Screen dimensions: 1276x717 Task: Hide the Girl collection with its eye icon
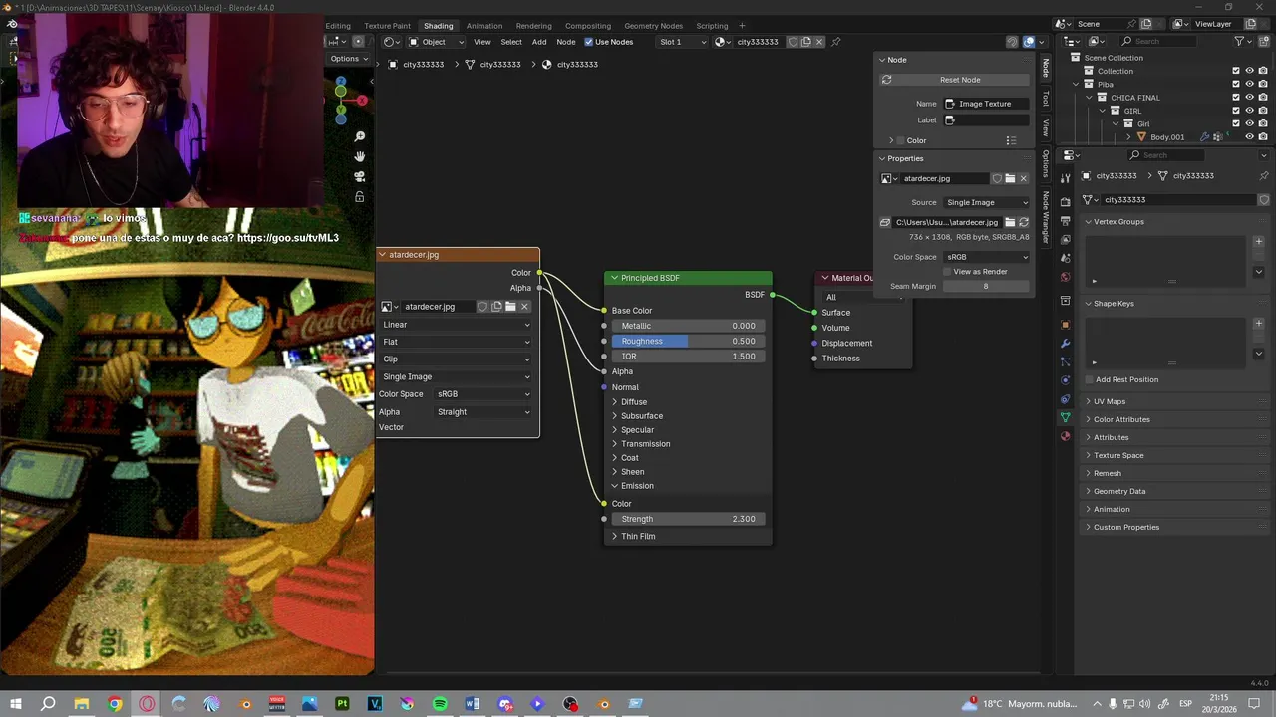1249,123
